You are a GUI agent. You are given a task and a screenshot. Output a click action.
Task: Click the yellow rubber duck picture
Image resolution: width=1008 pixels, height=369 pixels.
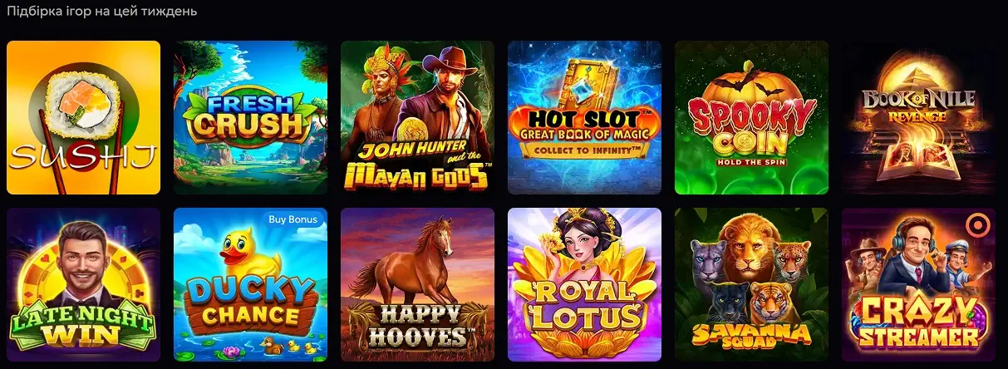250,252
